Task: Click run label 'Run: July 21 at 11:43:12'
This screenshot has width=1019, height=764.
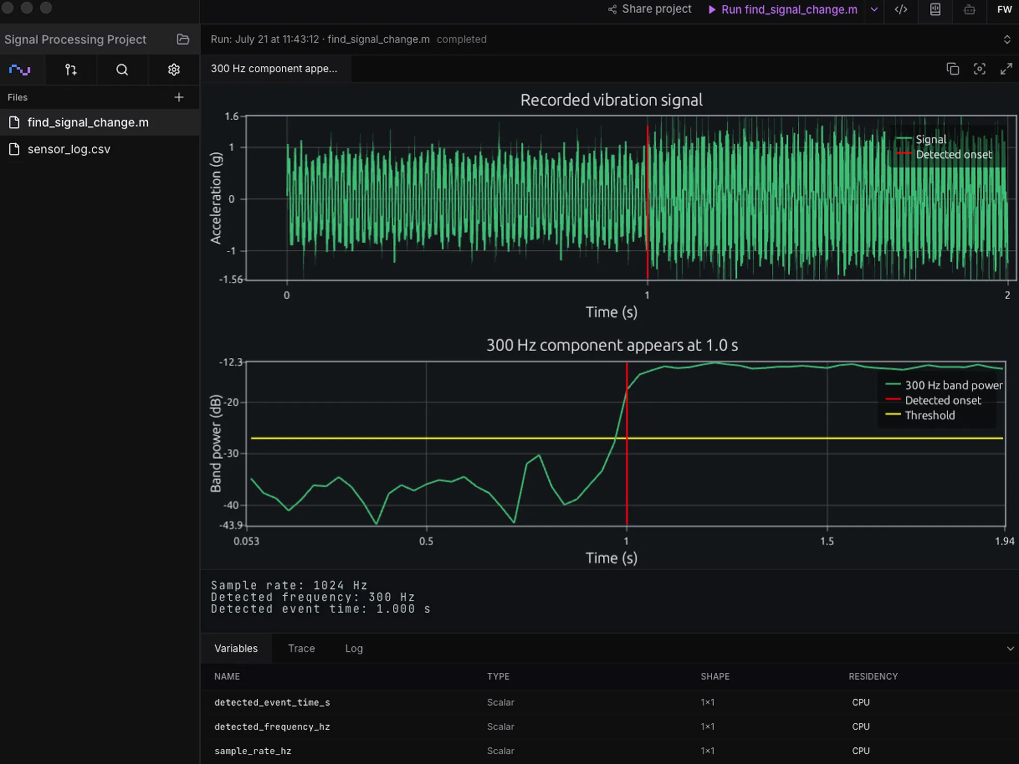Action: [265, 39]
